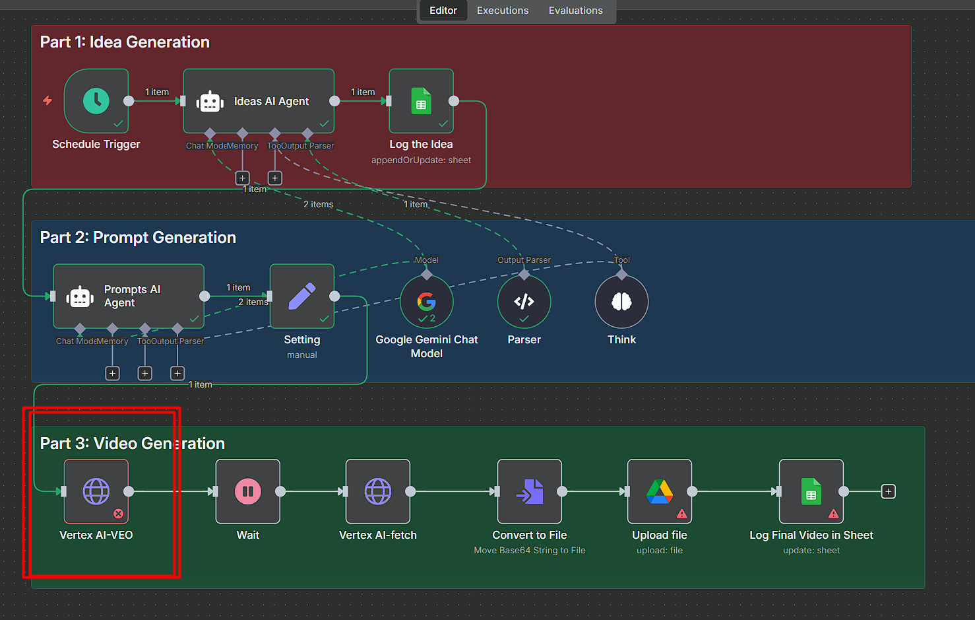975x620 pixels.
Task: Select the Wait pause node
Action: tap(248, 491)
